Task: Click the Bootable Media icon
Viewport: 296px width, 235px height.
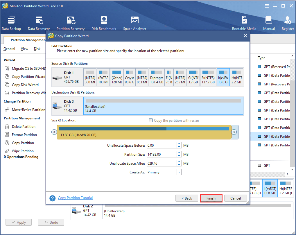Action: 244,23
